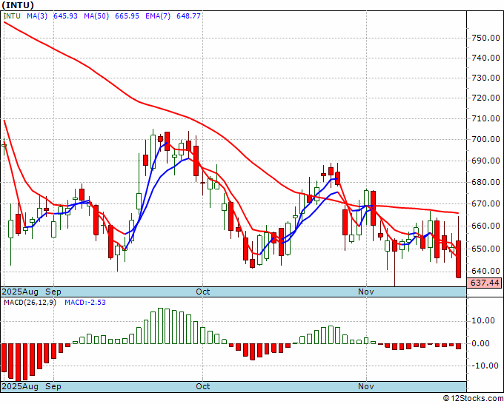Click the 10.00 MACD axis label
The image size is (504, 404).
coord(483,320)
